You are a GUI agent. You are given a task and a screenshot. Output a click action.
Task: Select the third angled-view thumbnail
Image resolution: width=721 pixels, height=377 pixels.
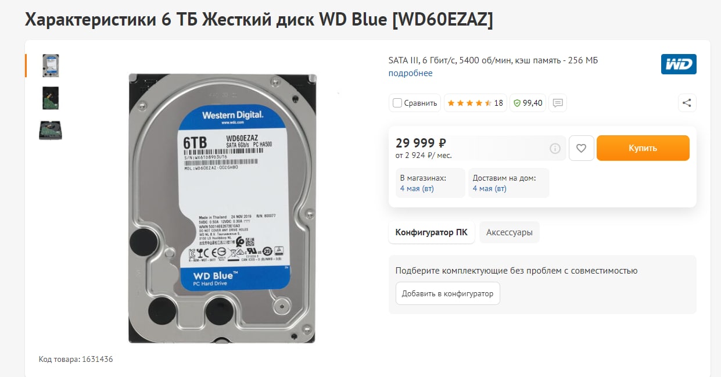51,130
